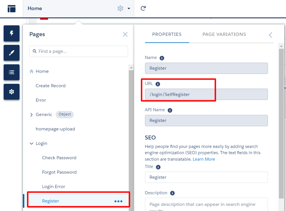Click the SEO Title input field
Viewport: 286px width, 211px height.
tap(206, 177)
